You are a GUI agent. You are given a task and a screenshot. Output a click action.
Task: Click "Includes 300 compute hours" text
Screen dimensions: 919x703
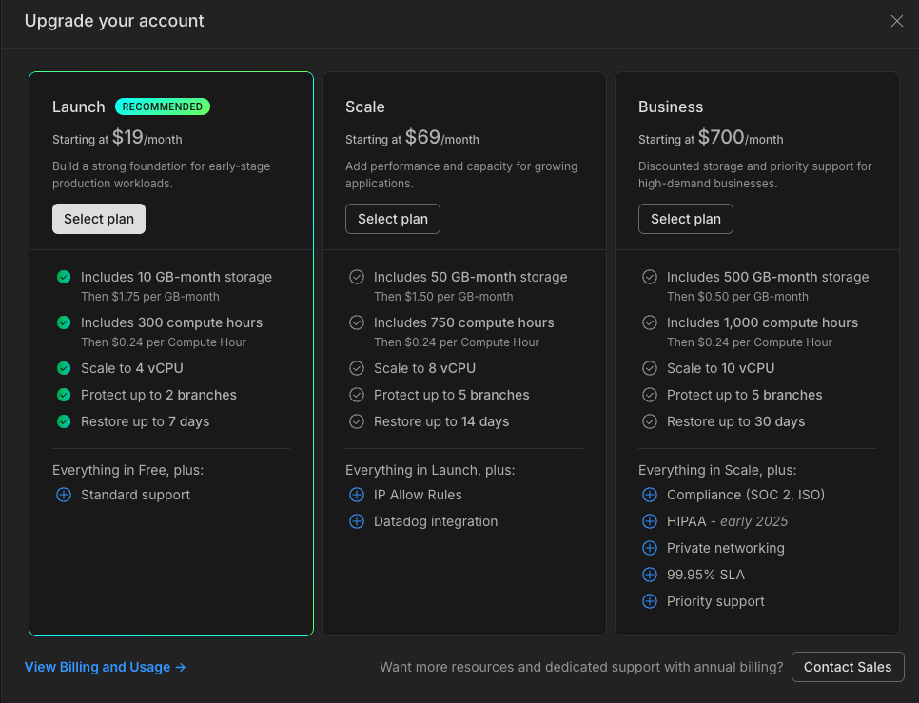[172, 322]
